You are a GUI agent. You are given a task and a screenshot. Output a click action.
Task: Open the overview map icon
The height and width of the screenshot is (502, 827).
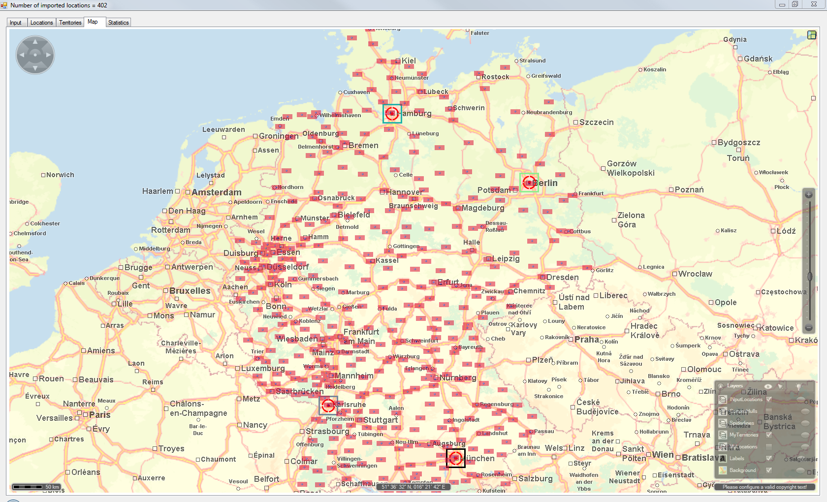coord(812,35)
